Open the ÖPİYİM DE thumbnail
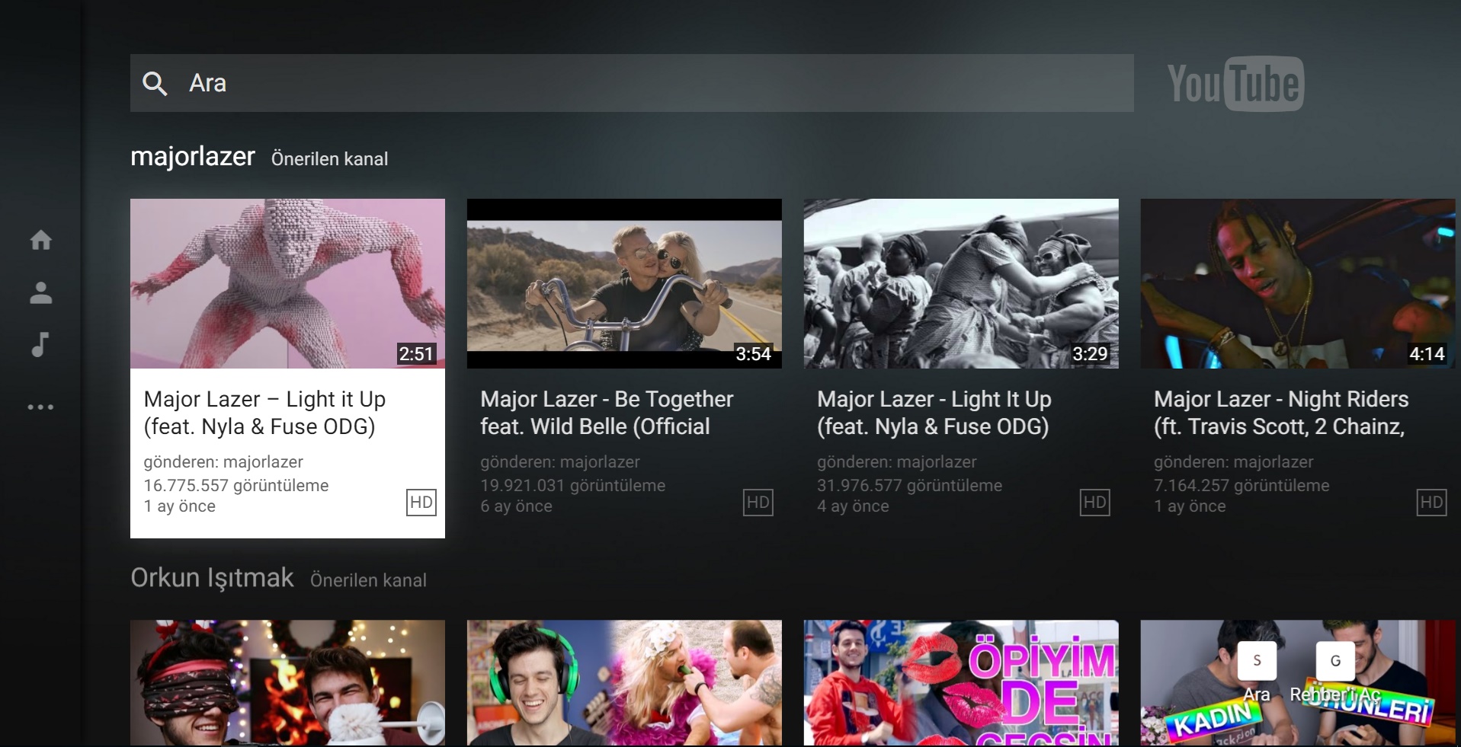This screenshot has height=747, width=1461. click(961, 683)
